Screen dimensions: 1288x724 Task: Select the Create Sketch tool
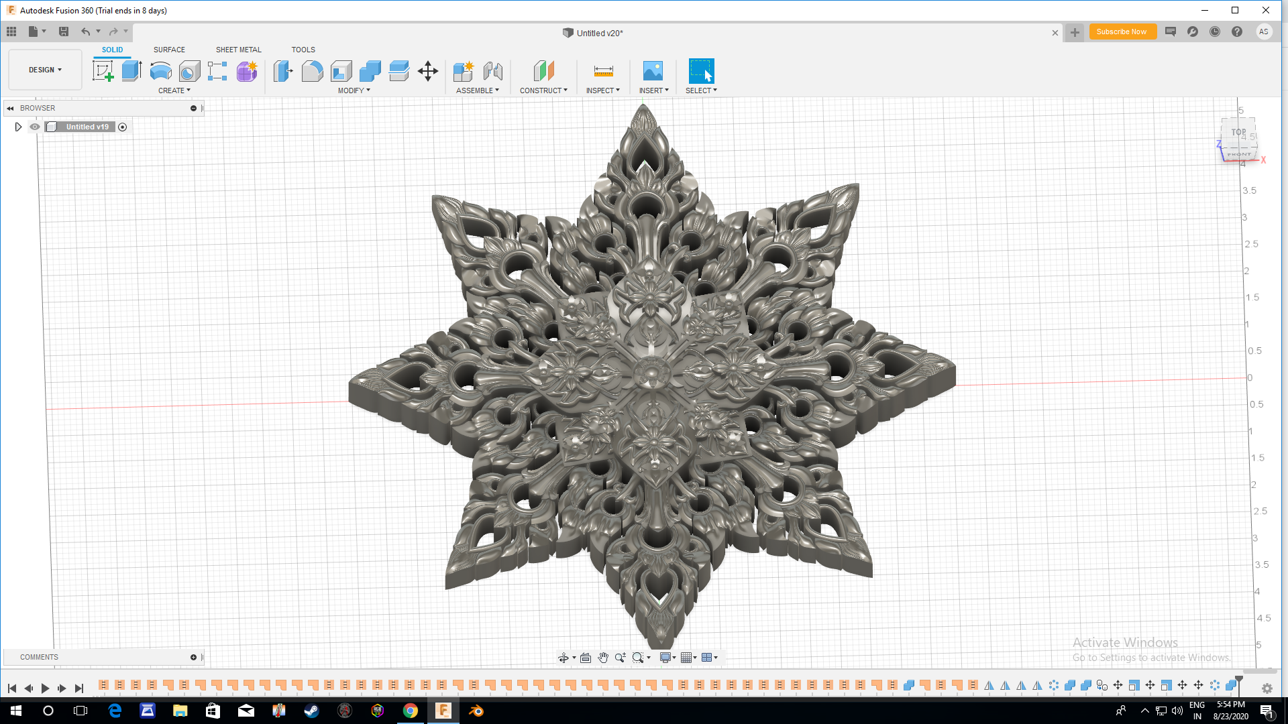(103, 70)
